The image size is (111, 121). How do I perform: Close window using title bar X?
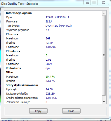103,3
